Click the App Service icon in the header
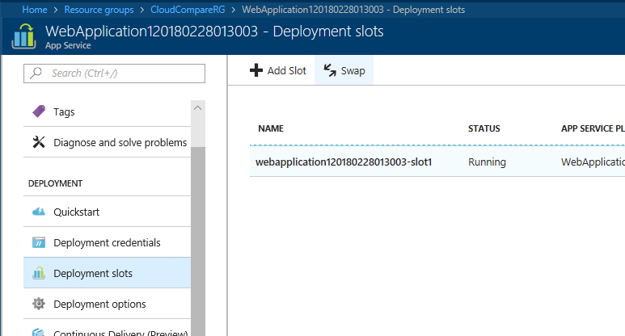 (24, 36)
